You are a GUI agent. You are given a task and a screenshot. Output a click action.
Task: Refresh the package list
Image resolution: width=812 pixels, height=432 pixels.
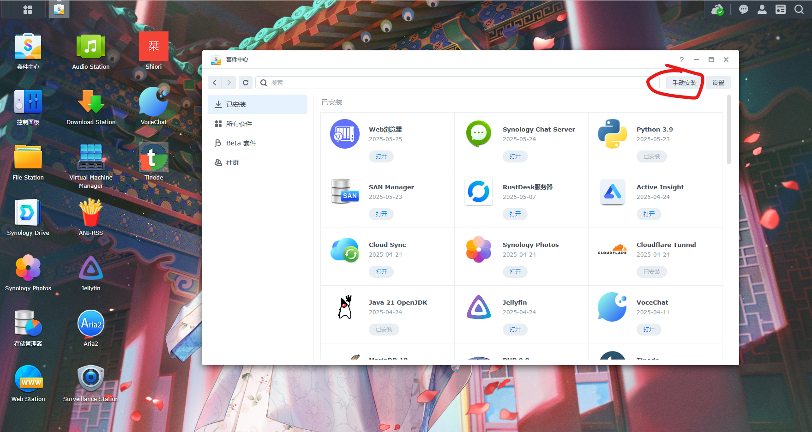[x=246, y=83]
